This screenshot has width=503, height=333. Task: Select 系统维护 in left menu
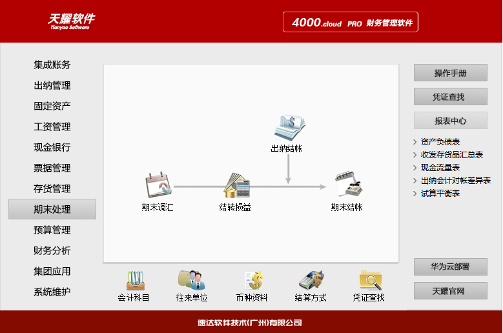(x=52, y=292)
